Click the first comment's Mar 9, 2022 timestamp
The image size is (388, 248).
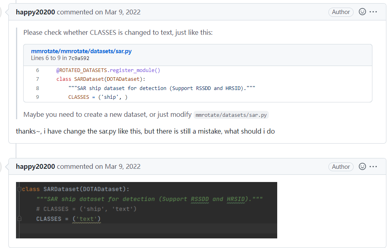pos(123,12)
